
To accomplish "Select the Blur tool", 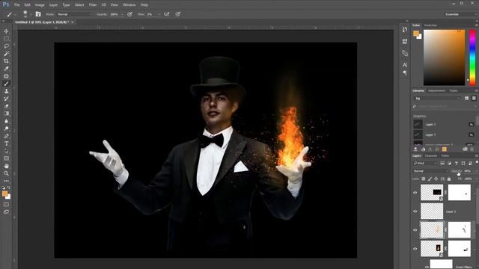I will tap(6, 121).
